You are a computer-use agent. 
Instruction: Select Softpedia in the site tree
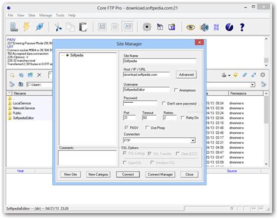[x=77, y=55]
